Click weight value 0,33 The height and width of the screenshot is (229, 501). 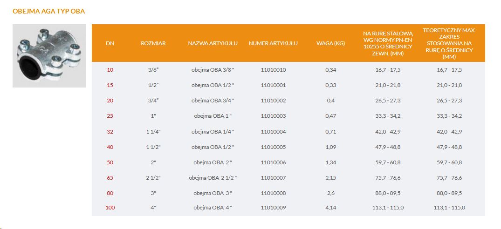pyautogui.click(x=331, y=85)
